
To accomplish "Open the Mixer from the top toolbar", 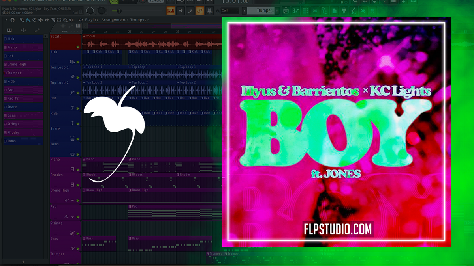I will [x=314, y=11].
